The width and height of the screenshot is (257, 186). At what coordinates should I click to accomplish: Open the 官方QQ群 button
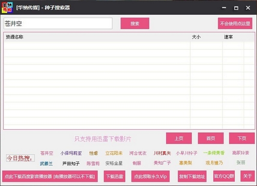[x=224, y=176]
